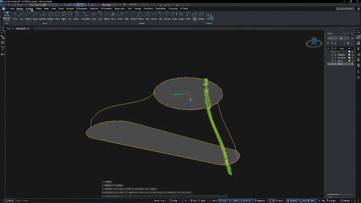Open the Drafting ribbon tab

pos(20,8)
